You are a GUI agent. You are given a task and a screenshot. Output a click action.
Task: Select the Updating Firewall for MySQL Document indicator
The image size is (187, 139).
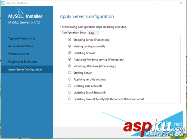(x=70, y=99)
